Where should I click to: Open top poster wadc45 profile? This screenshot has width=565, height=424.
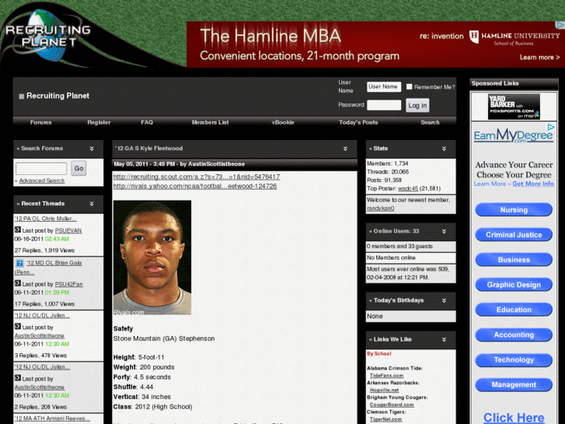tap(408, 189)
